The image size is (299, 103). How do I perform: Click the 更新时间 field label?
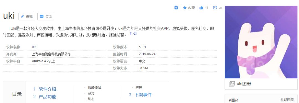pos(120,54)
